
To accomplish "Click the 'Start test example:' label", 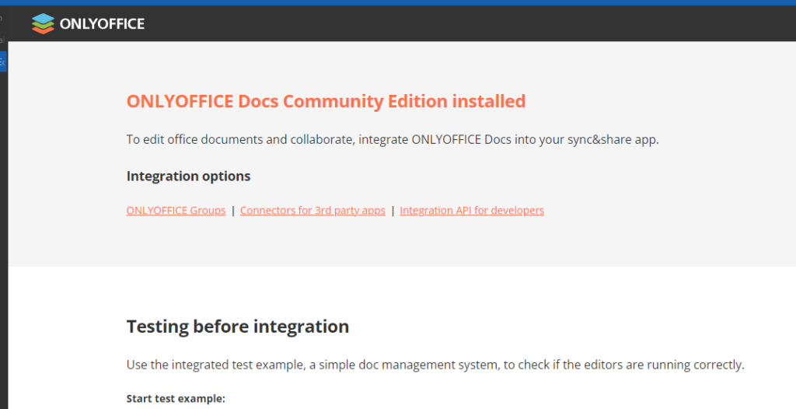I will tap(176, 398).
